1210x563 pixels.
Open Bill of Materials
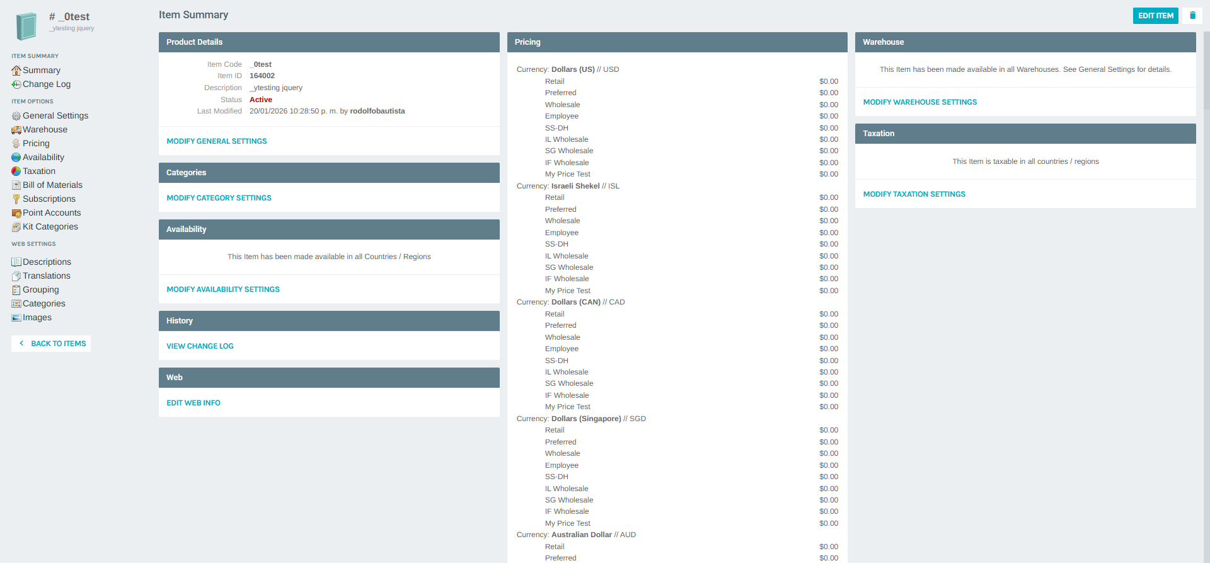(x=52, y=185)
